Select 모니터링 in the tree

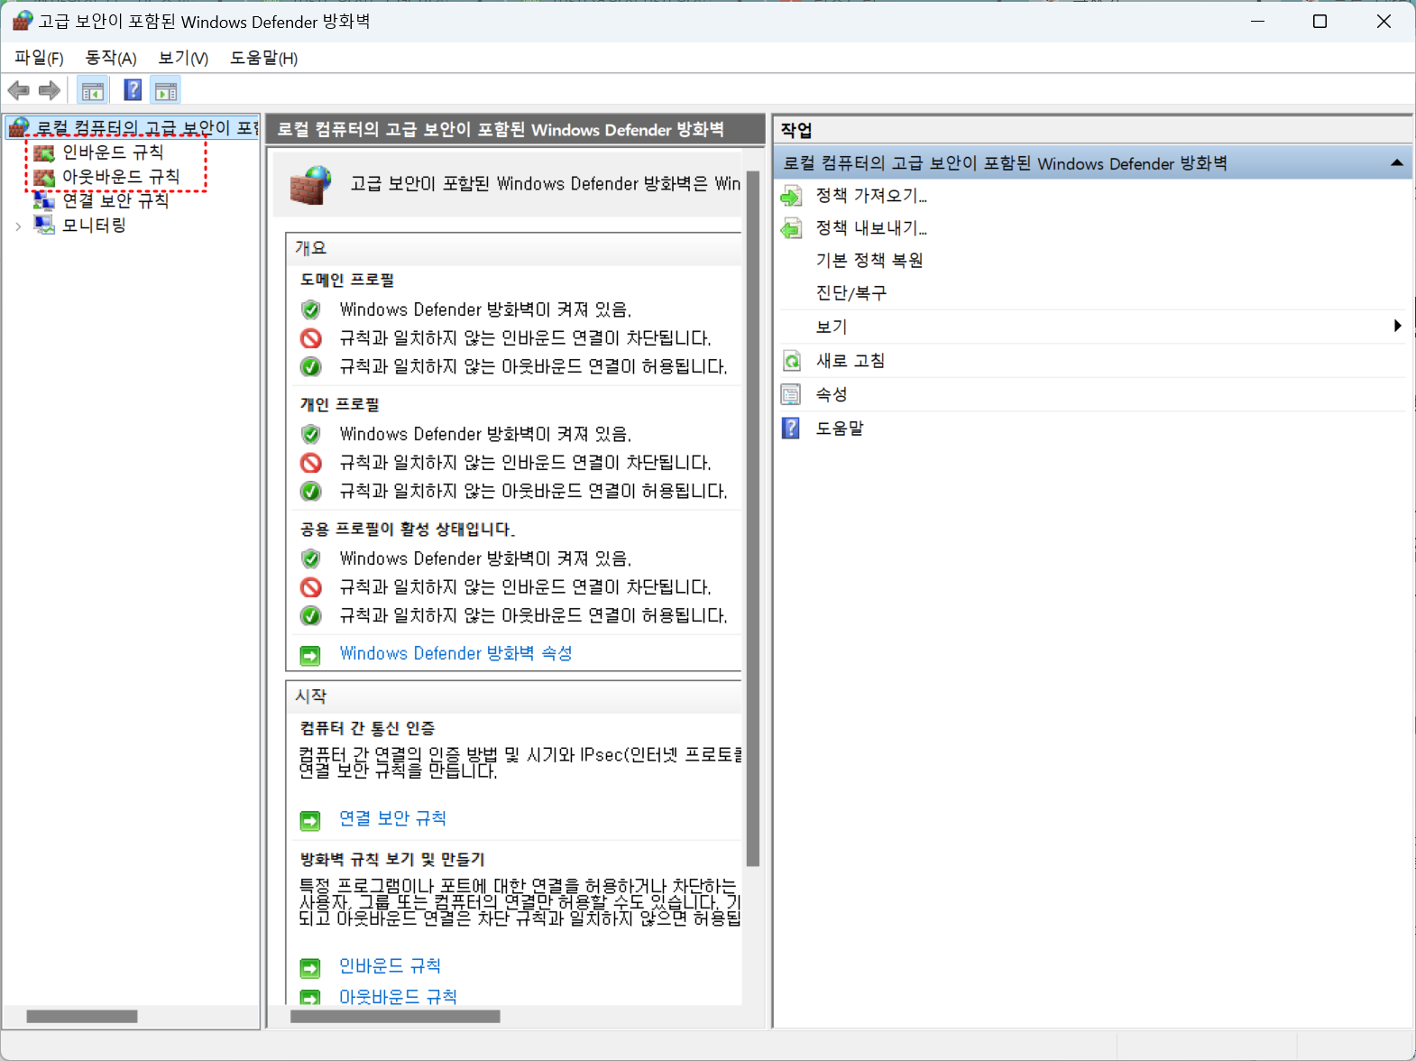(x=94, y=226)
